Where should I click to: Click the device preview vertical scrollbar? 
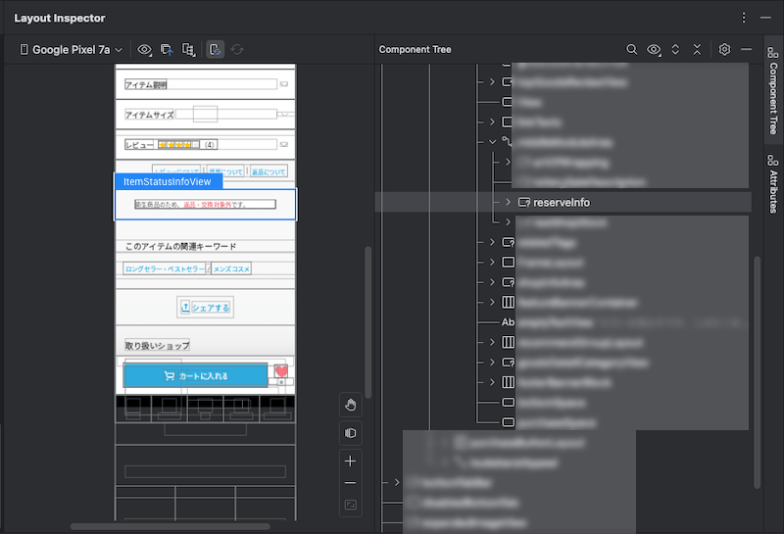coord(368,322)
